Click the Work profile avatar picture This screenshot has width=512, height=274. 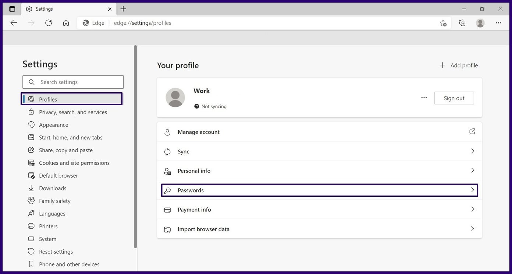175,97
